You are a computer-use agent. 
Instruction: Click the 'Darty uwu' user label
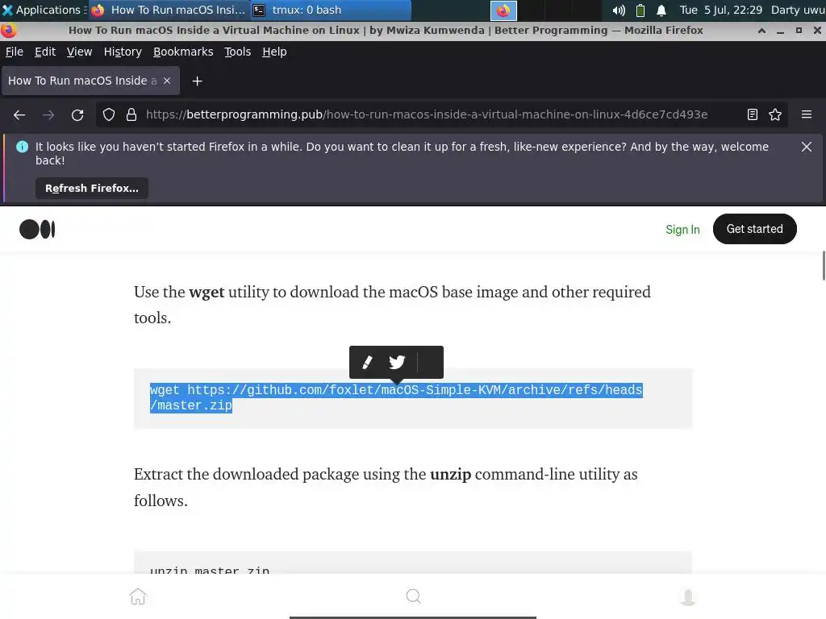[798, 10]
